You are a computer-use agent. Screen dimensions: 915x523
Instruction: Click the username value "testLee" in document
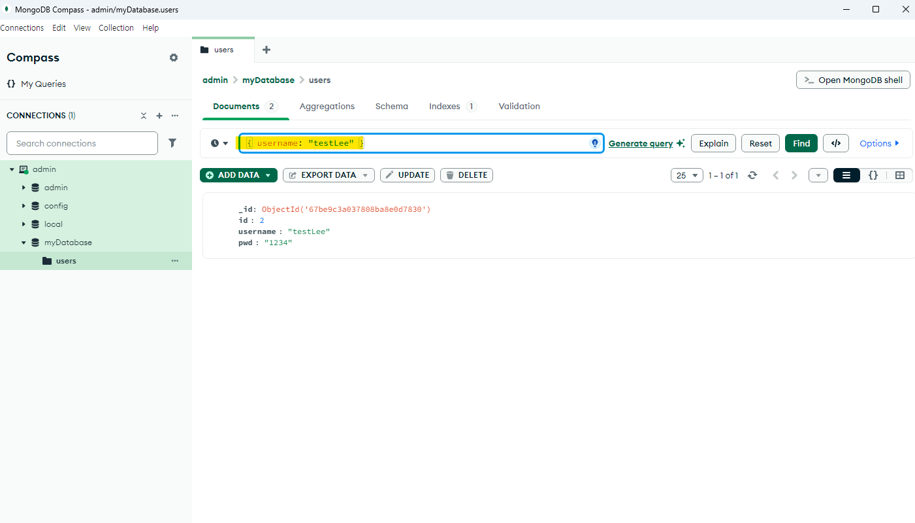coord(309,231)
